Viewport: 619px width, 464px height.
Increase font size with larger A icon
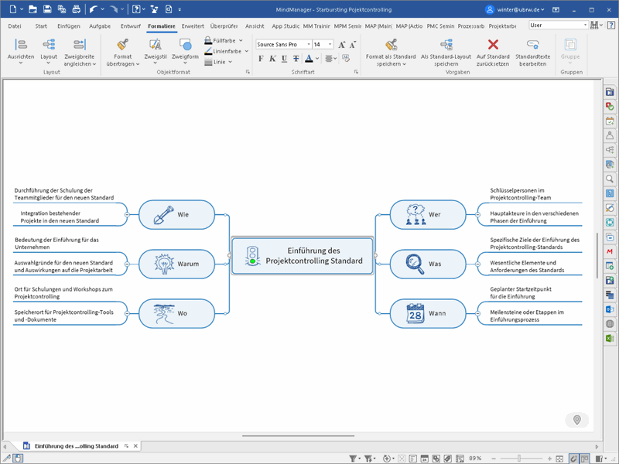tap(341, 45)
